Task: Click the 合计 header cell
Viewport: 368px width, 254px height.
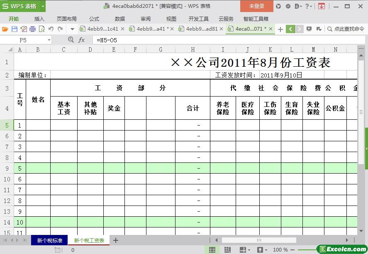Action: coord(193,108)
